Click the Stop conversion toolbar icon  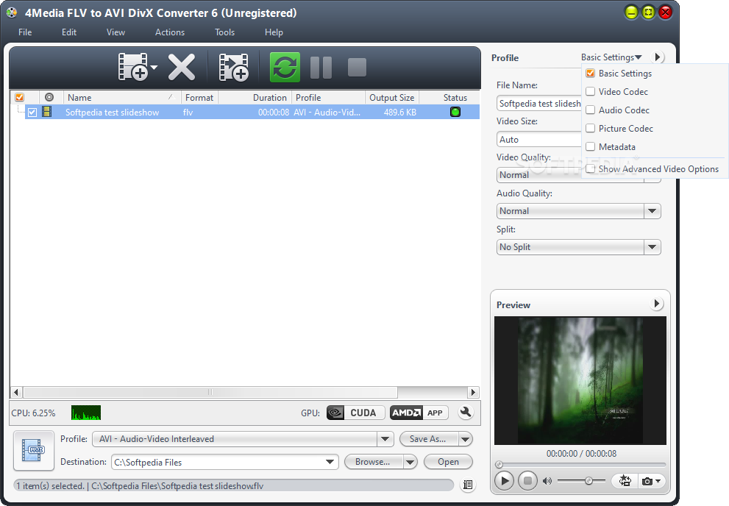coord(357,67)
